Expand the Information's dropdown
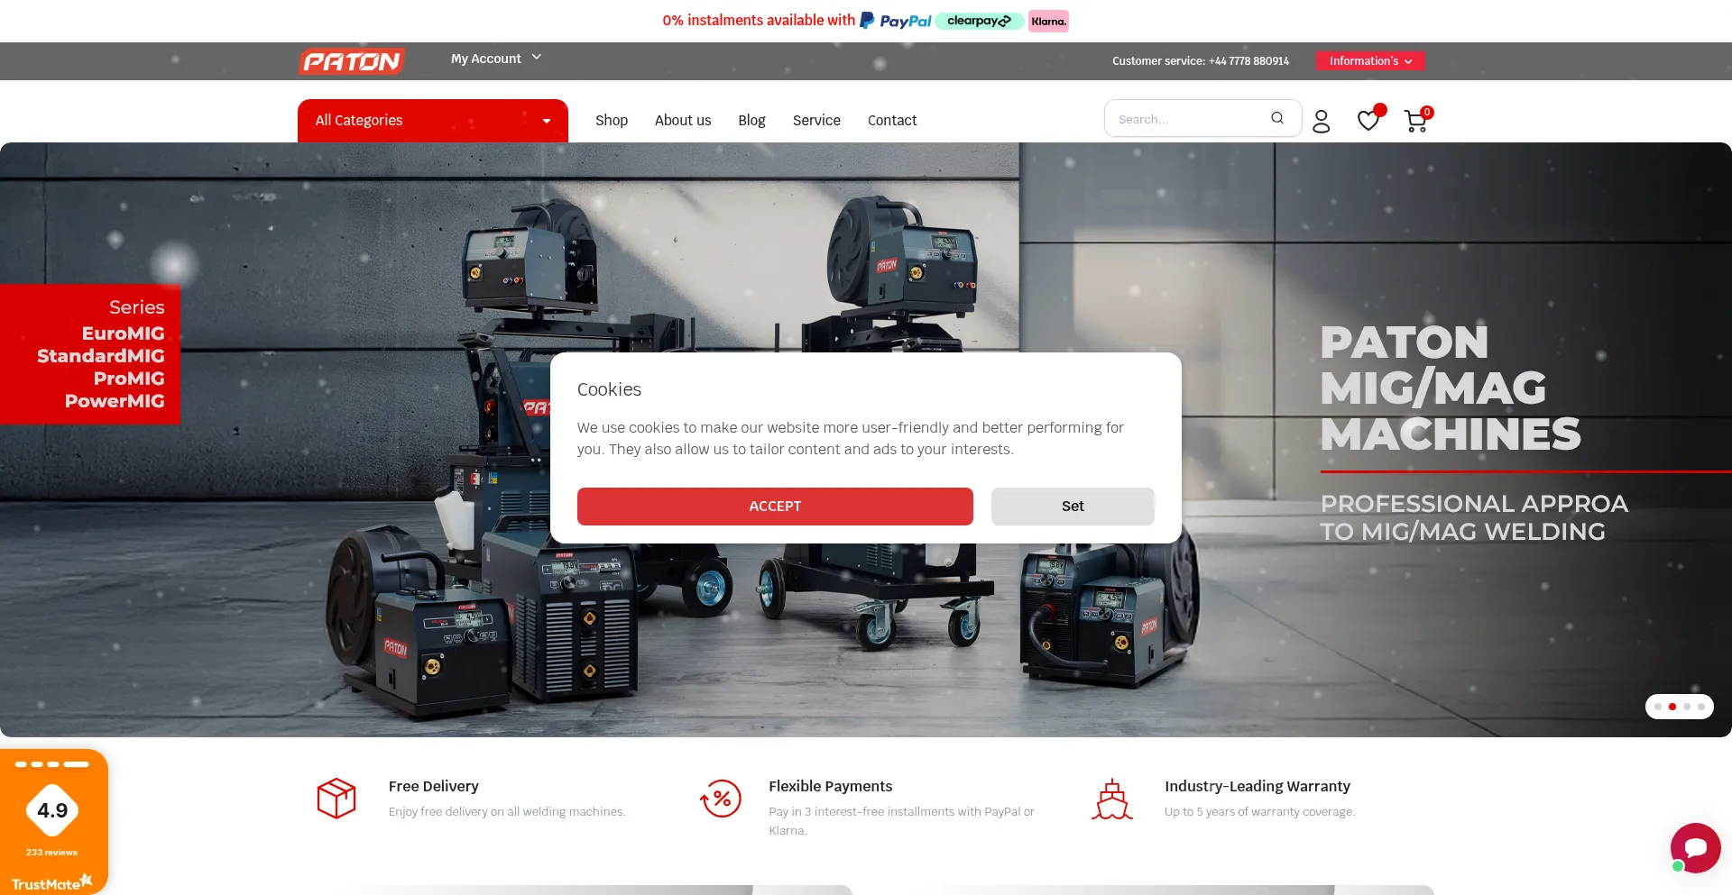The height and width of the screenshot is (895, 1732). pos(1370,61)
